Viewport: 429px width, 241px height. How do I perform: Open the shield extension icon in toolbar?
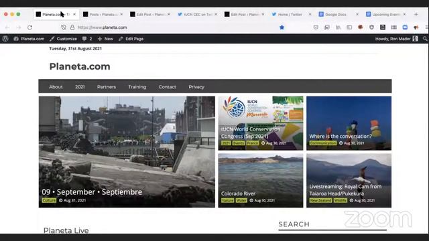(x=371, y=27)
